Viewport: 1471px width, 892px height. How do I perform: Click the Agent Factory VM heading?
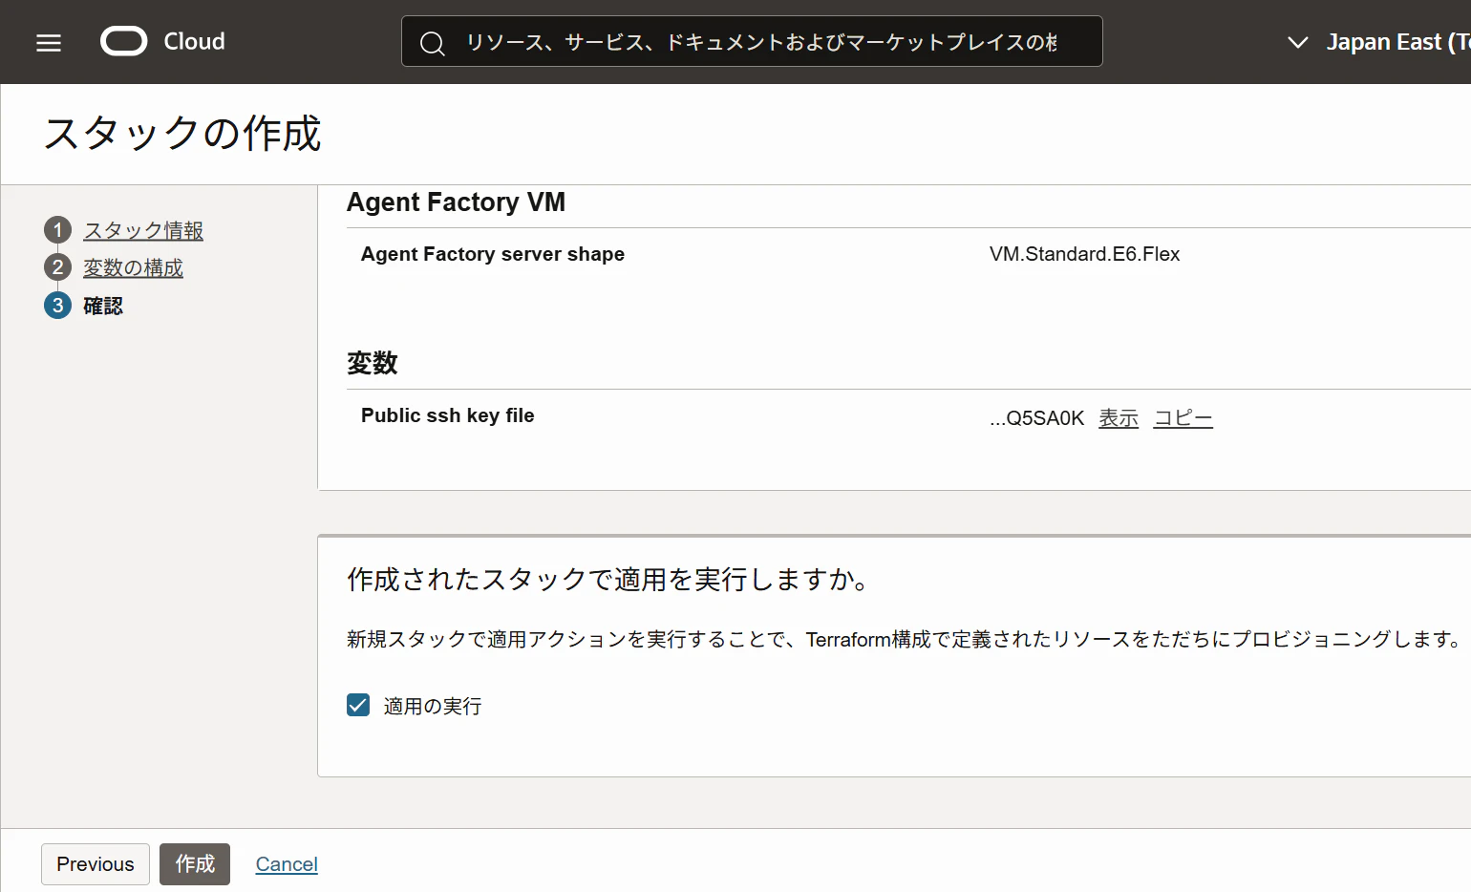pyautogui.click(x=457, y=202)
